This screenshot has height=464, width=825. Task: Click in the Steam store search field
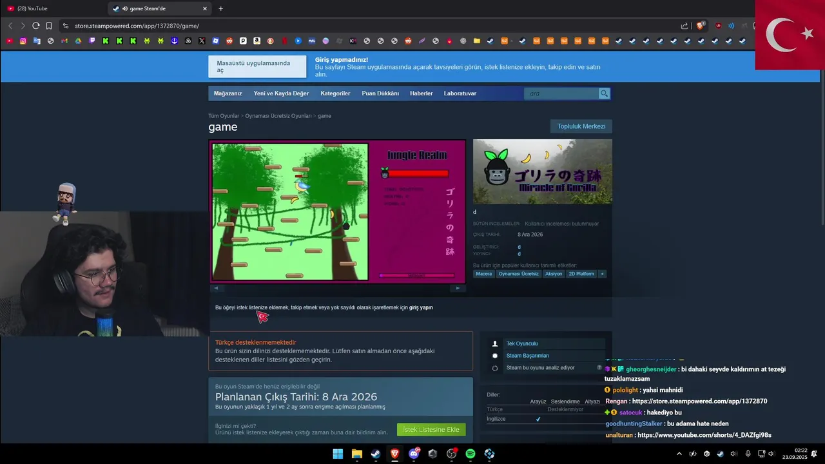pyautogui.click(x=561, y=93)
